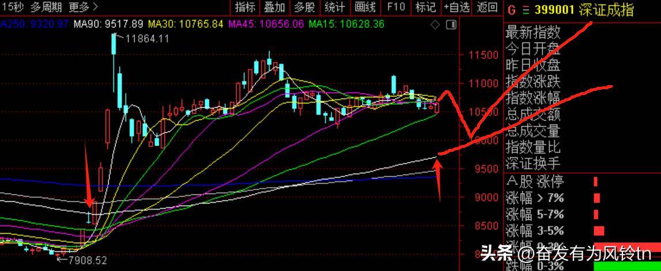This screenshot has width=661, height=271.
Task: Click the 9500 price axis label
Action: [x=486, y=169]
